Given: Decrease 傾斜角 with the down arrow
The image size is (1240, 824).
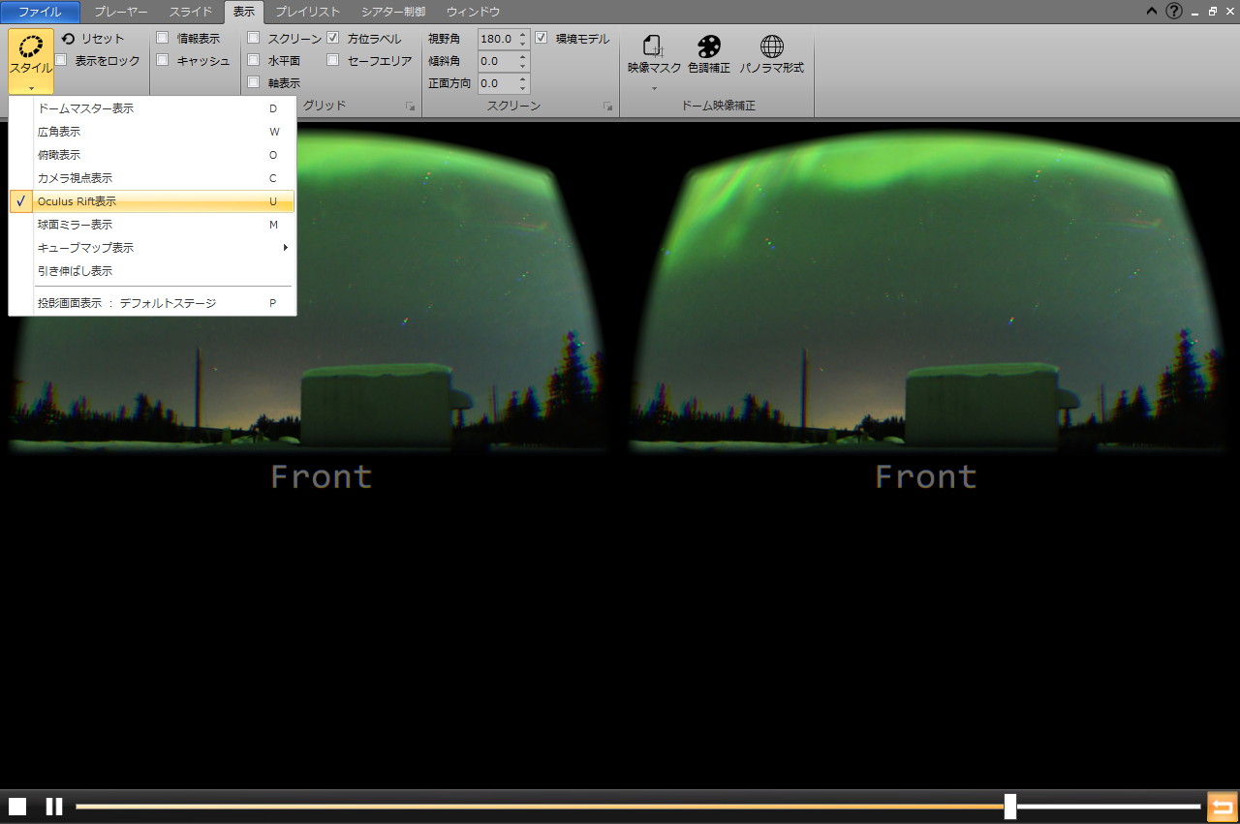Looking at the screenshot, I should click(523, 66).
